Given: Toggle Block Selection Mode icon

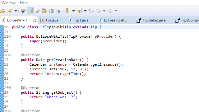Looking at the screenshot, I should point(52,11).
